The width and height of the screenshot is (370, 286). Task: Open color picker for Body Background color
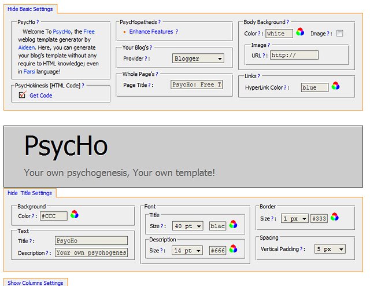[x=300, y=32]
